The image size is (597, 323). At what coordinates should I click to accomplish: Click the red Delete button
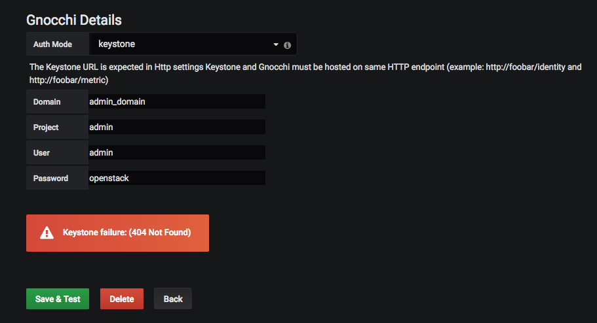coord(122,299)
